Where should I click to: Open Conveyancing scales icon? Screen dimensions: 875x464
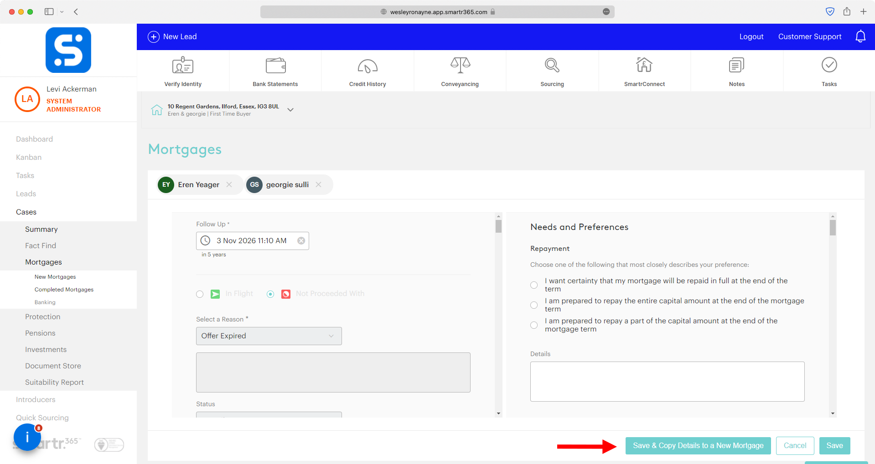460,65
